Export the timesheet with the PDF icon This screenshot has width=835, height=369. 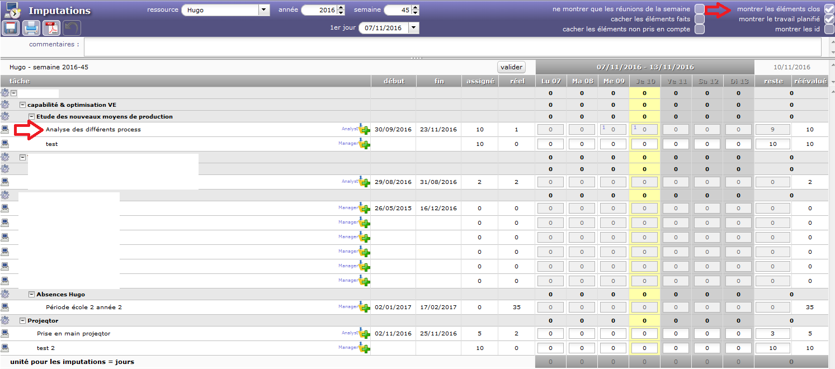(51, 28)
